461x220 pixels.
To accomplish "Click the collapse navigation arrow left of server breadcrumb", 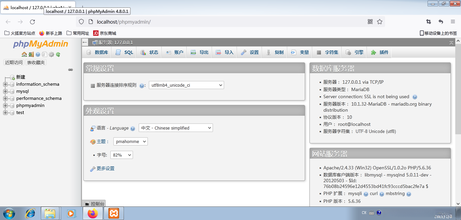I will tap(85, 43).
